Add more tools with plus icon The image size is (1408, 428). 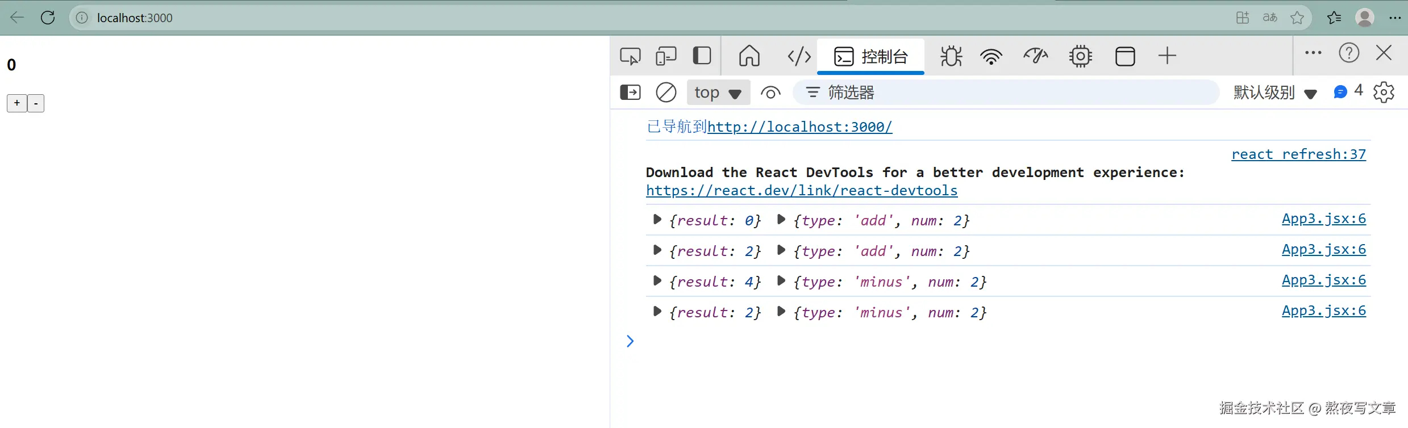(x=1167, y=56)
